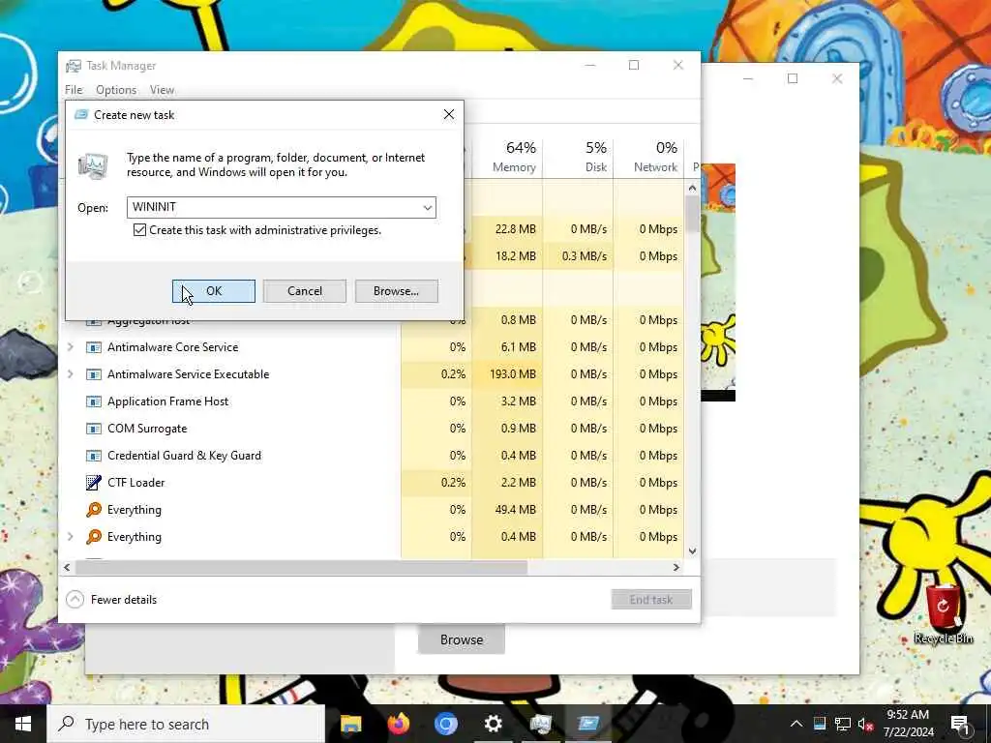Click COM Surrogate process icon
The width and height of the screenshot is (991, 743).
pos(94,429)
